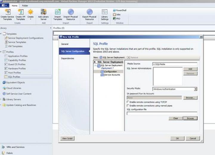Screen dimensions: 215x155
Task: Open the Jobs window
Action: (x=117, y=14)
